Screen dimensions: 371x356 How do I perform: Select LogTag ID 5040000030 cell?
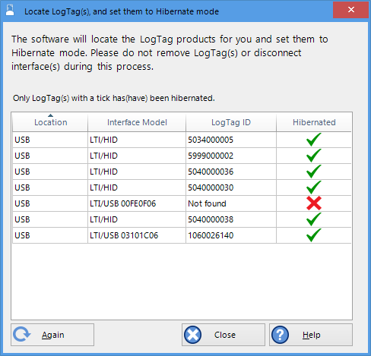[x=231, y=187]
